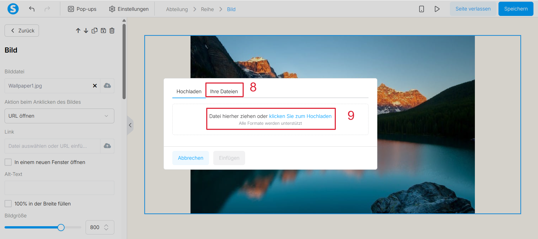Delete the image element
The image size is (538, 239).
point(112,30)
